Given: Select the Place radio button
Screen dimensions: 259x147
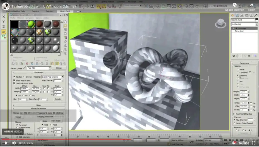Looking at the screenshot, I should [51, 125].
